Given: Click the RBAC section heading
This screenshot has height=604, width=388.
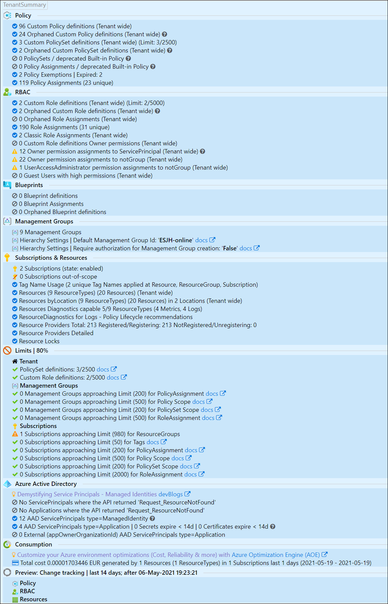Looking at the screenshot, I should (x=23, y=92).
